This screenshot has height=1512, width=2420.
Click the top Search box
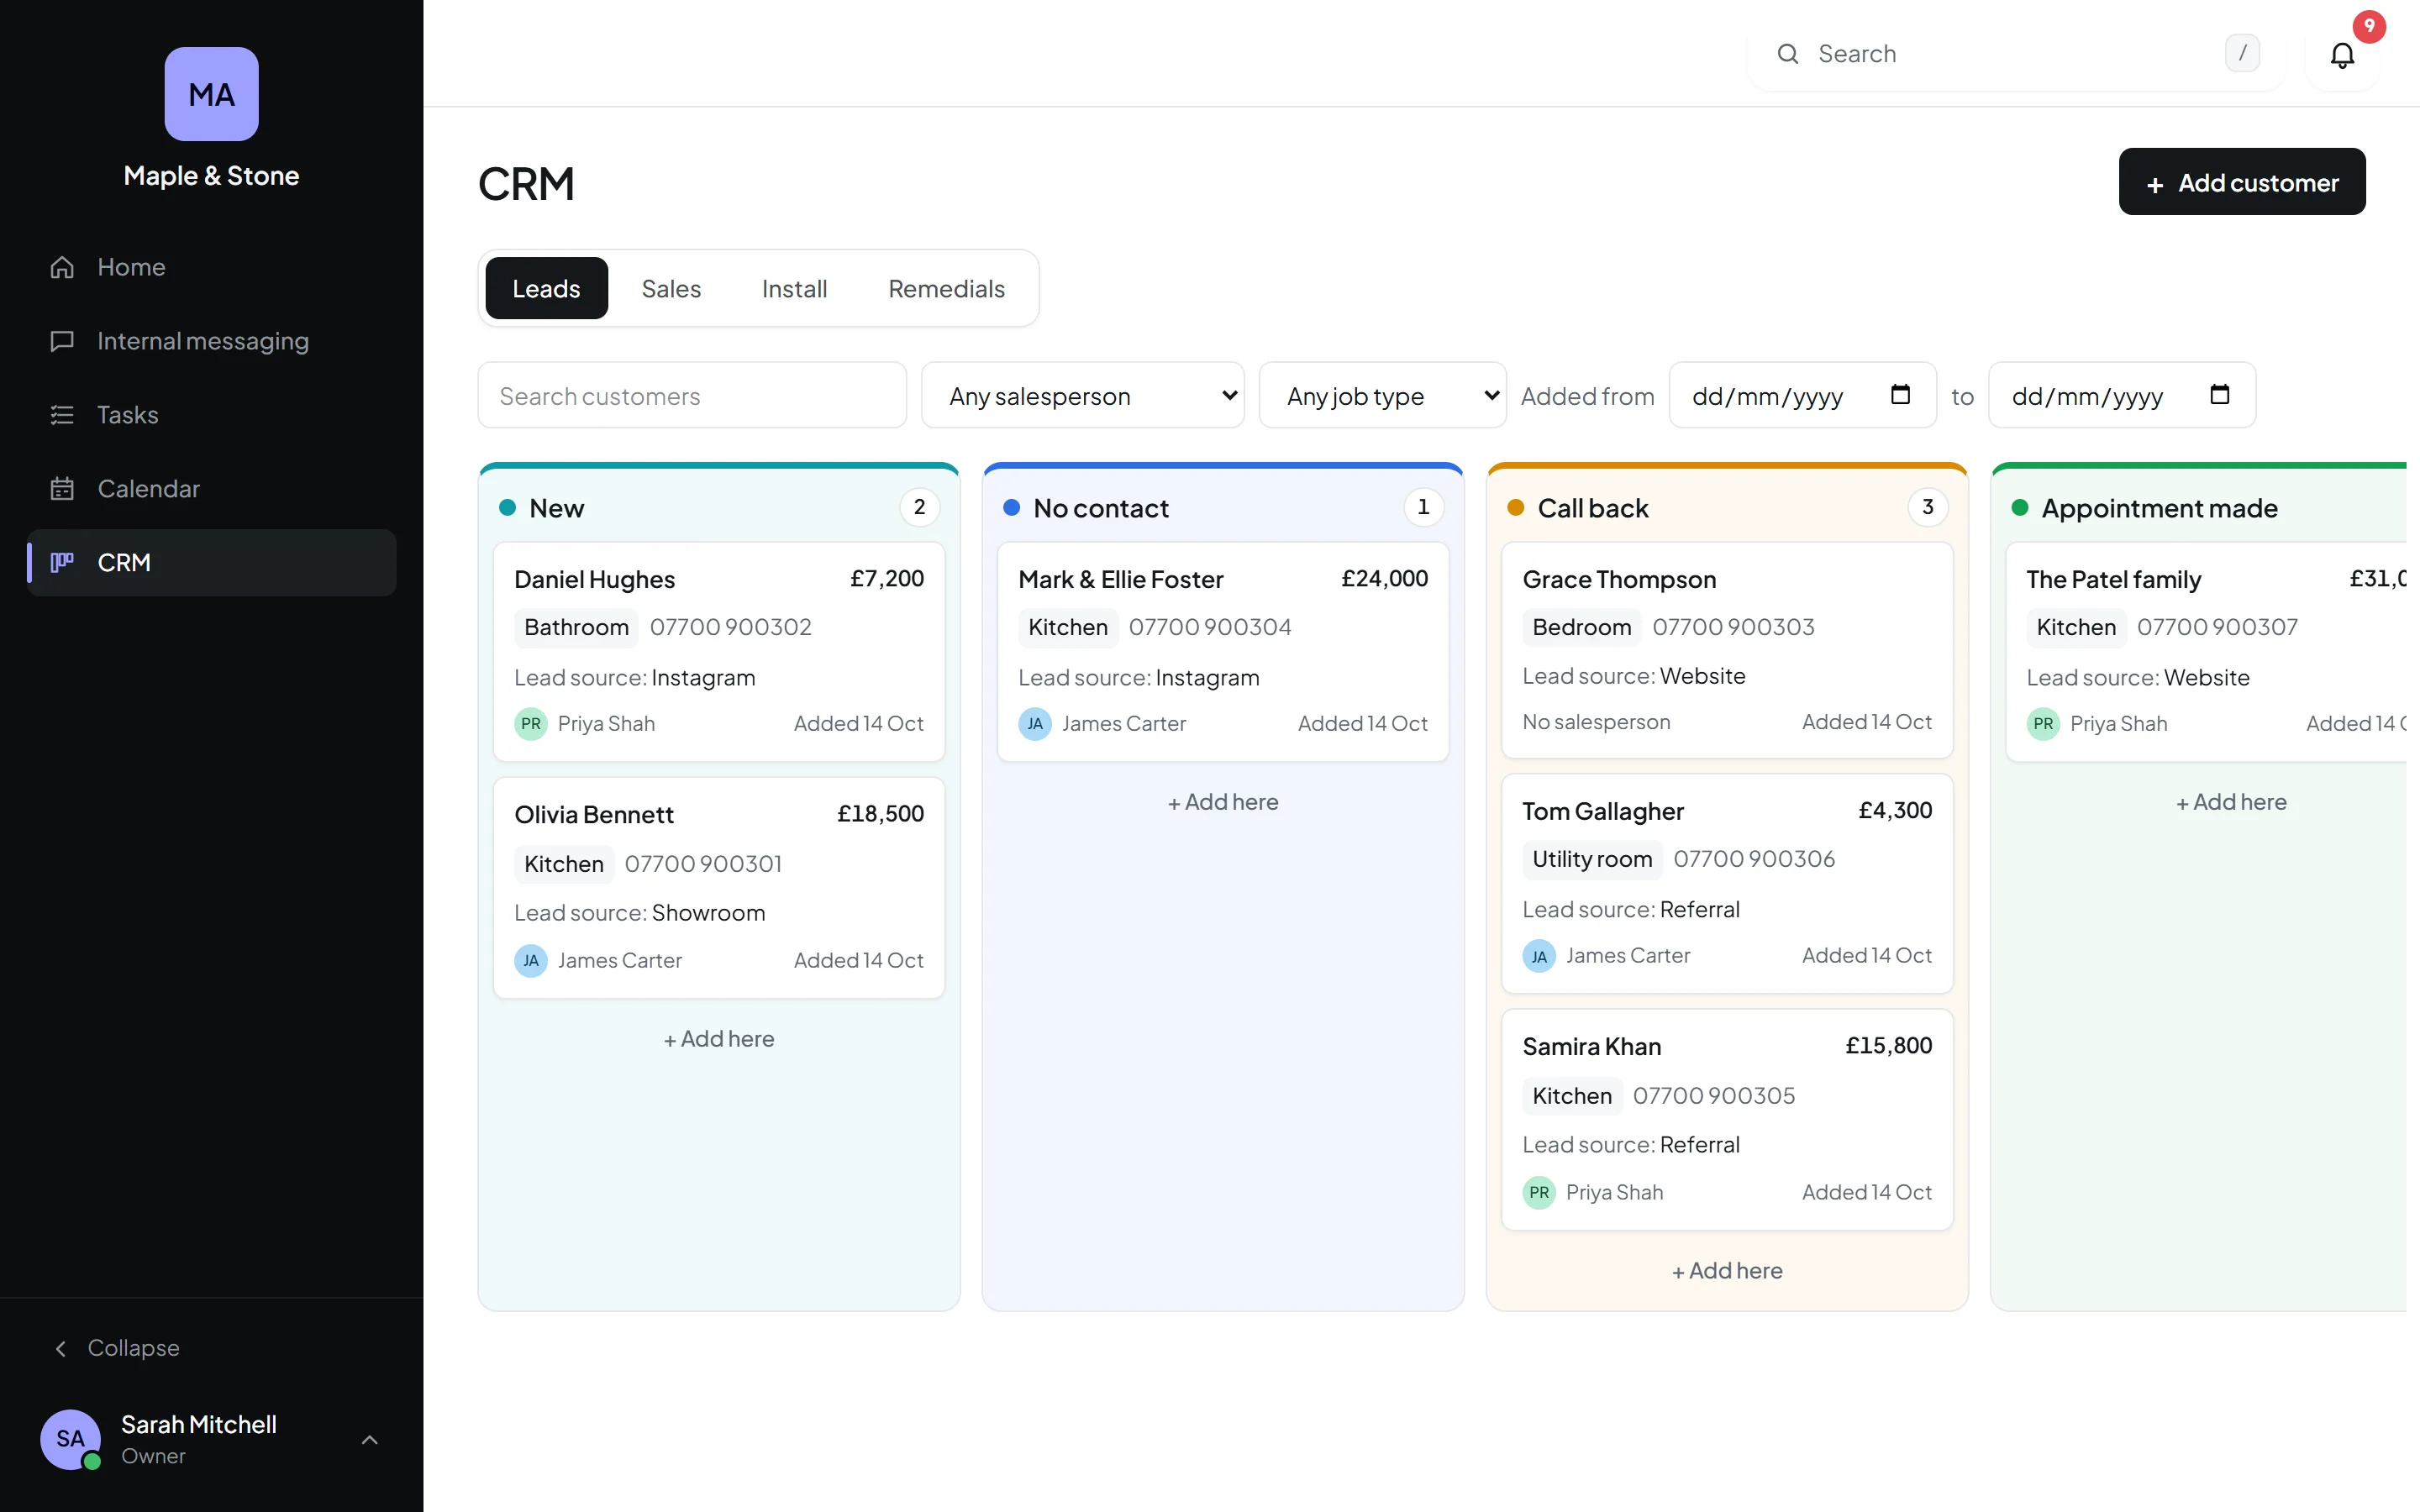(x=2016, y=54)
